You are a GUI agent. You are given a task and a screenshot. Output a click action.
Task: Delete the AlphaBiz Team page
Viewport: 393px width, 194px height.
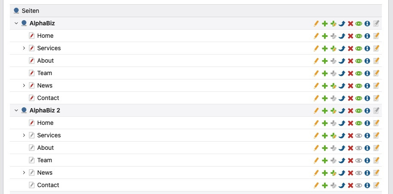point(350,73)
